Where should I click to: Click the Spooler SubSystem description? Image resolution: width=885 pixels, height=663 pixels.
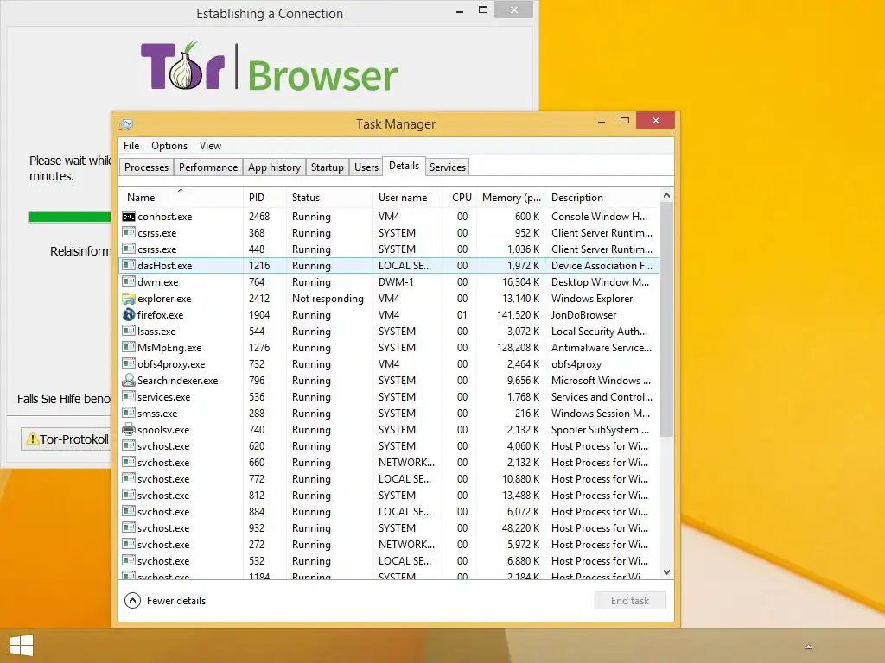(600, 430)
